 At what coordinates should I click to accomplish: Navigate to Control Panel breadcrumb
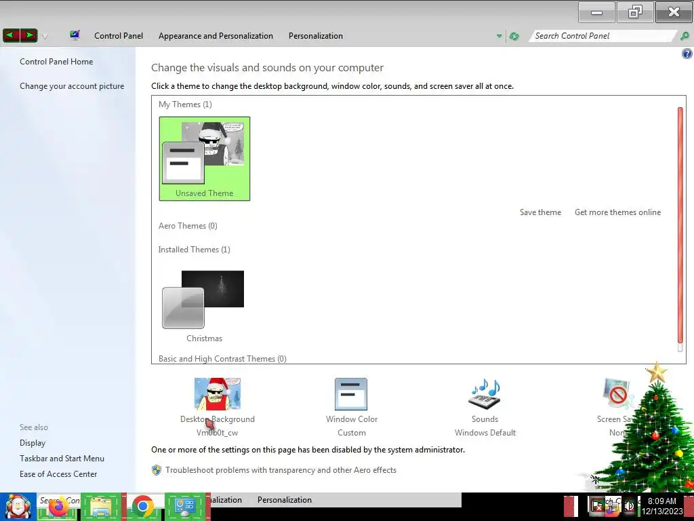[119, 36]
